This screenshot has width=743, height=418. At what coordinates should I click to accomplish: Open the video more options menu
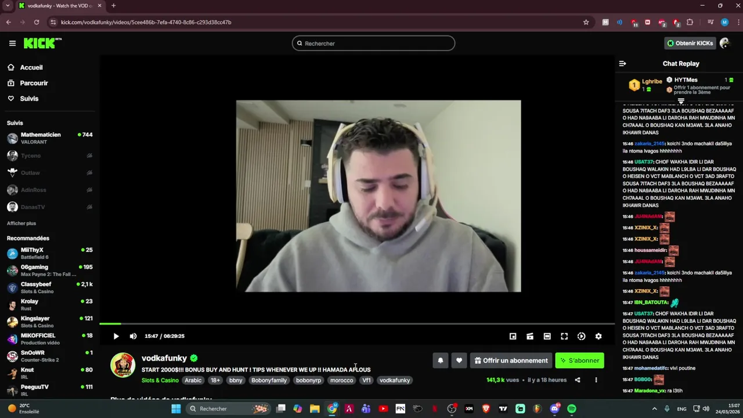click(596, 380)
